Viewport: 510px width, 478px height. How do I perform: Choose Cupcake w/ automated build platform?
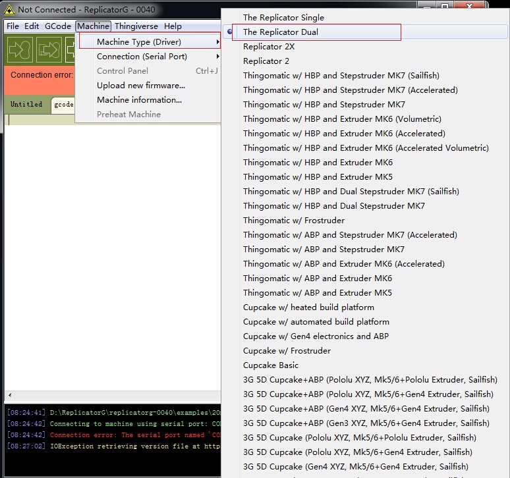click(365, 322)
